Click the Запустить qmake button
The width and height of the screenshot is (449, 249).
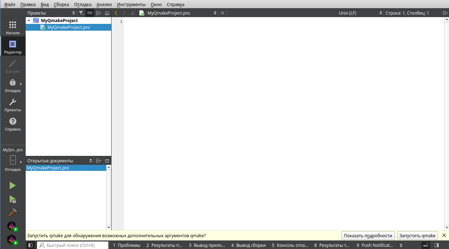417,235
